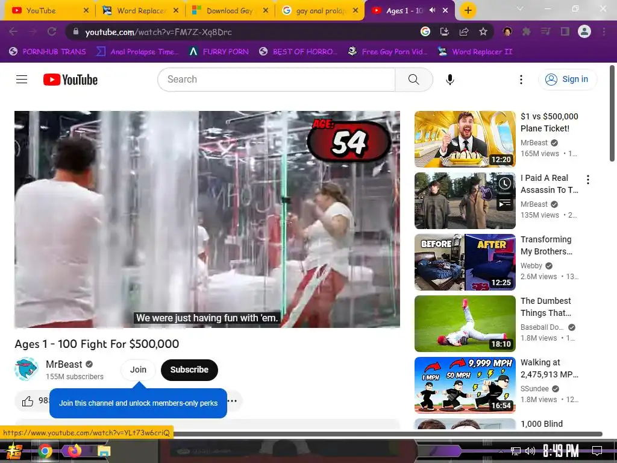Click the Join button

138,370
